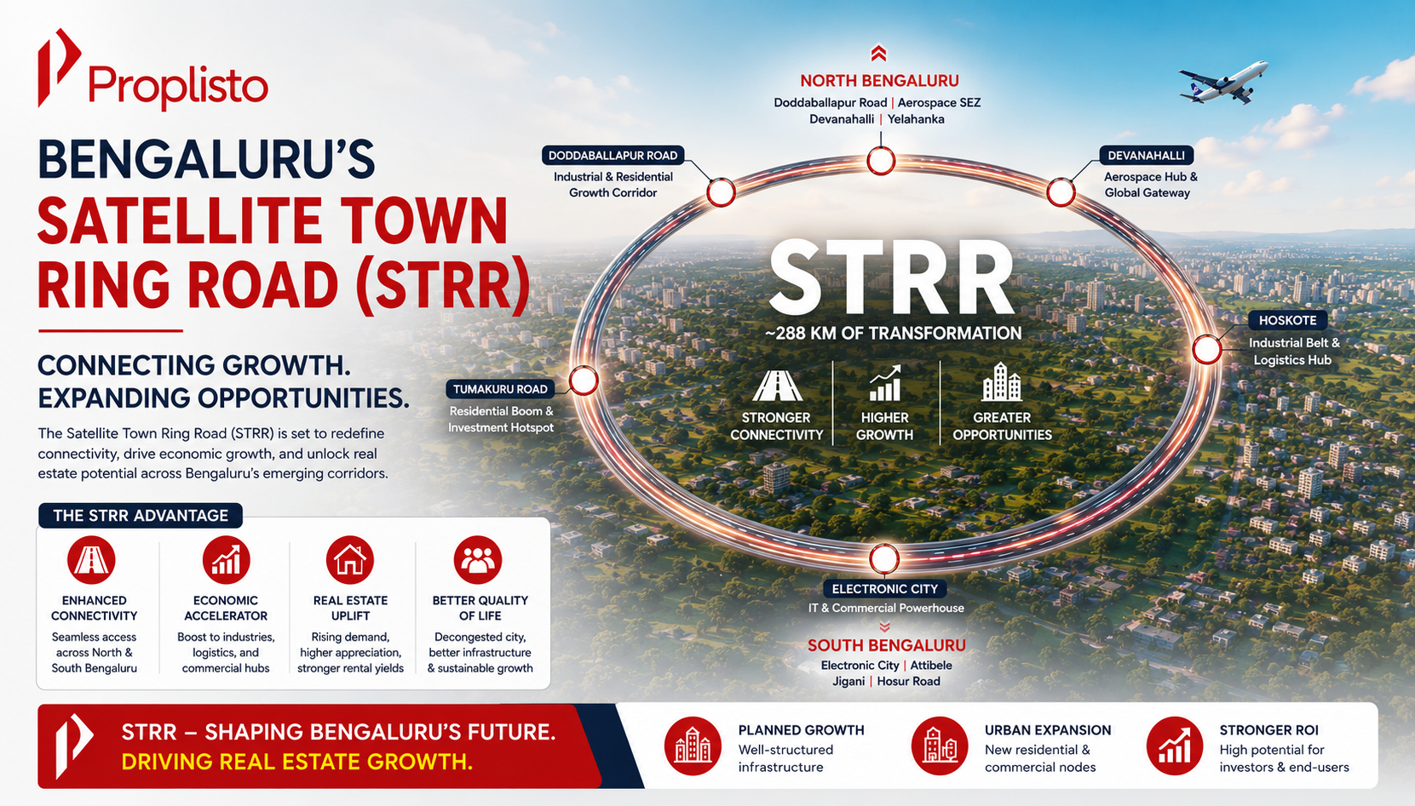Click '~288 KM OF TRANSFORMATION' text
This screenshot has height=806, width=1415.
point(893,334)
